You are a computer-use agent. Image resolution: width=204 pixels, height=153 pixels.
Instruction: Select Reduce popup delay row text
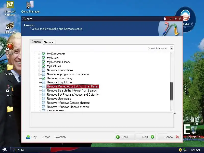(60, 78)
